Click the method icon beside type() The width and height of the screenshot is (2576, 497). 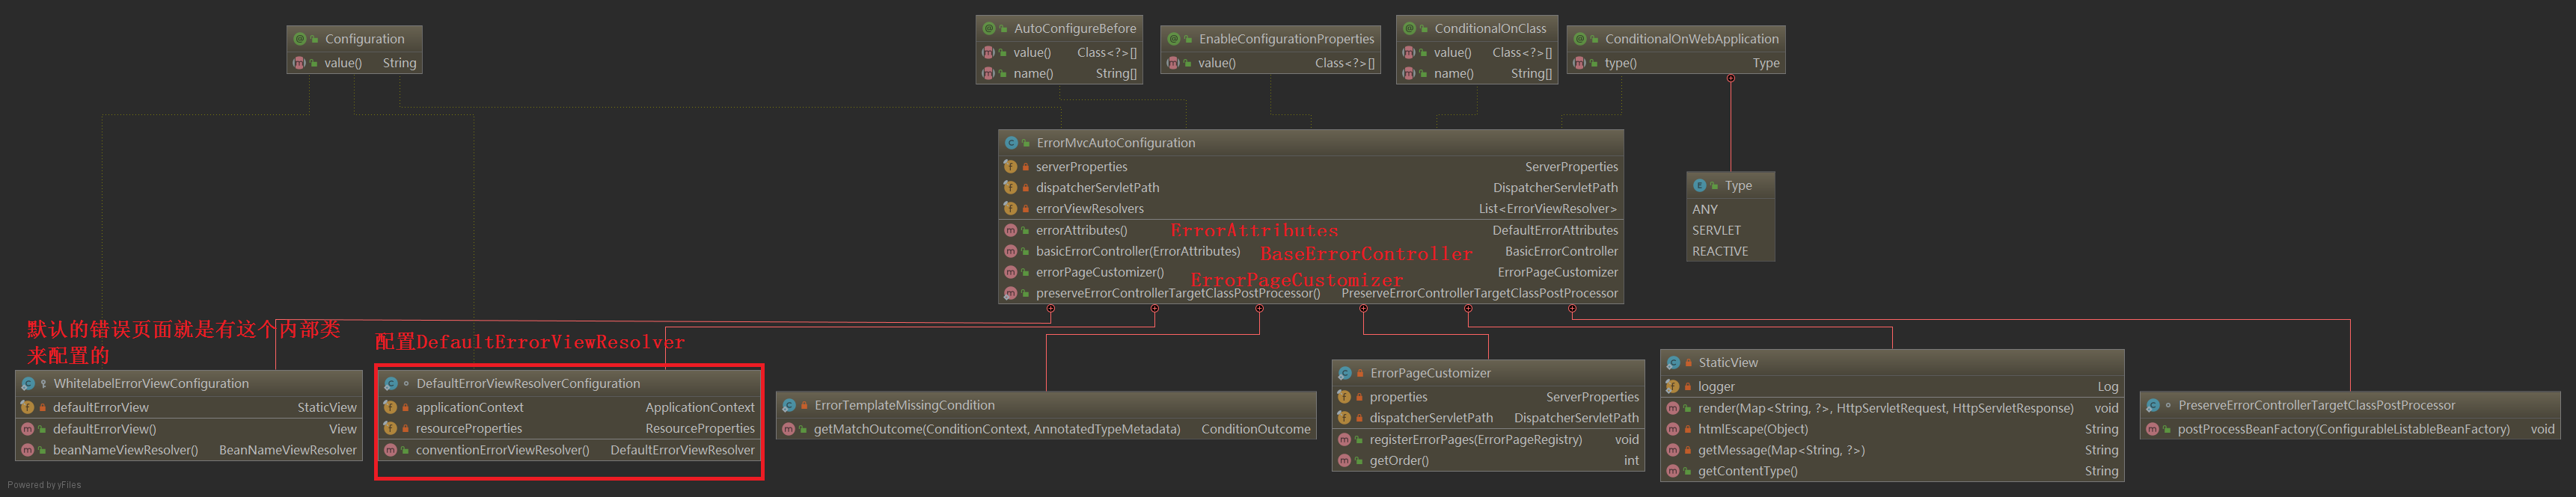(x=1579, y=63)
